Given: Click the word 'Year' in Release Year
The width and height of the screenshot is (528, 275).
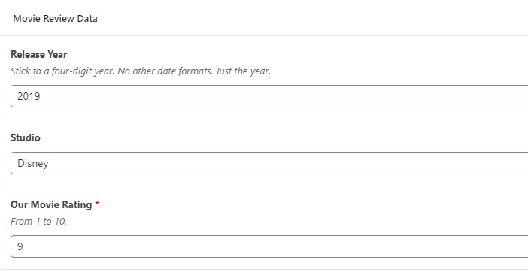Looking at the screenshot, I should point(57,54).
